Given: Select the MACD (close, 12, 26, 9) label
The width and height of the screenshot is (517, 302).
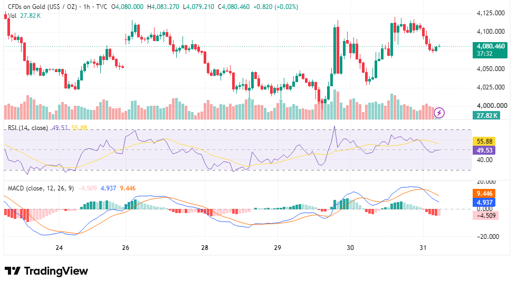Looking at the screenshot, I should pos(41,188).
